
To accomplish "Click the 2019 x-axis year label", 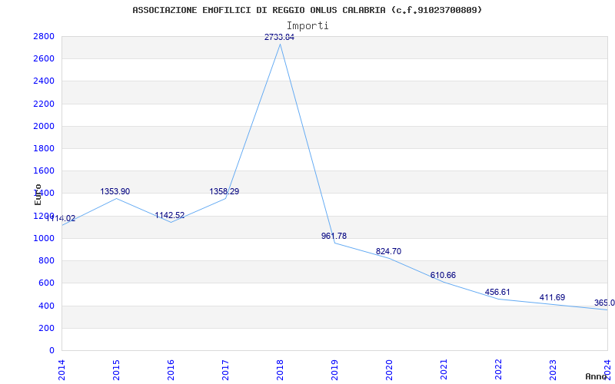I will click(x=334, y=370).
